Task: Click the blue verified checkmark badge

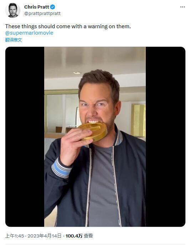Action: click(52, 7)
